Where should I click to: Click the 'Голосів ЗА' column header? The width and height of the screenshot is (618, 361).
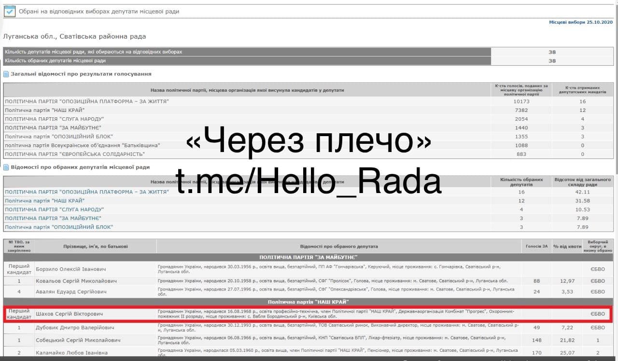pos(537,247)
